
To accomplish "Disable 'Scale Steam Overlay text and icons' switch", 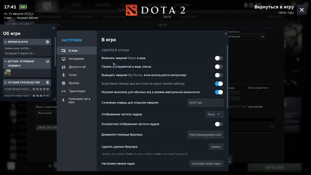I will 219,84.
